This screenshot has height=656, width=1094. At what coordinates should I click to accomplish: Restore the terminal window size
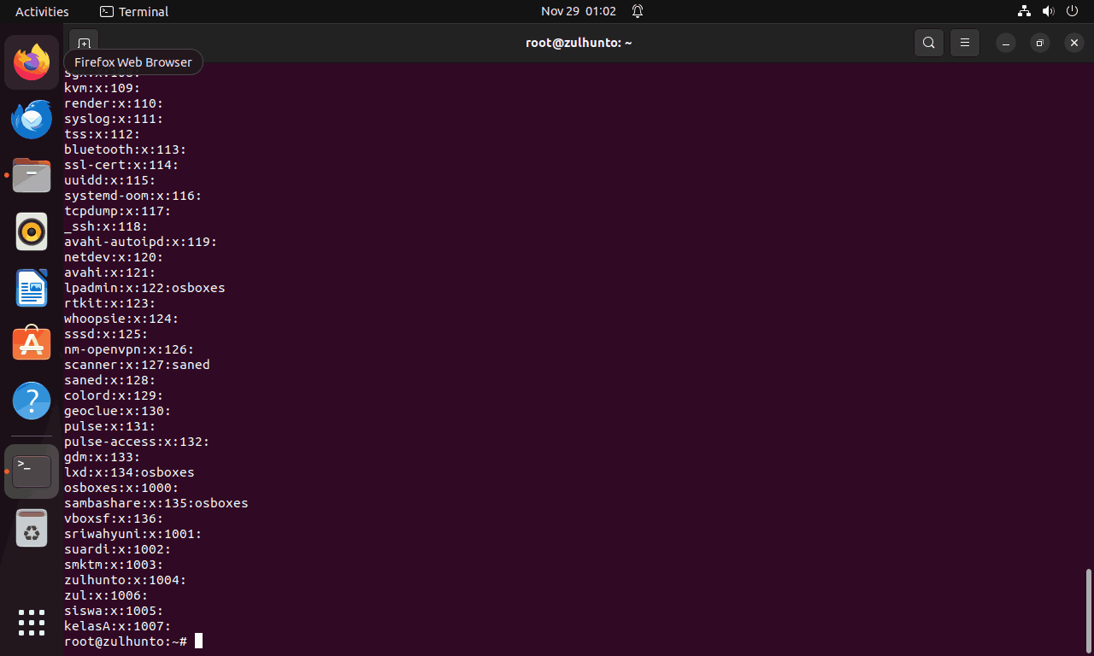coord(1039,43)
